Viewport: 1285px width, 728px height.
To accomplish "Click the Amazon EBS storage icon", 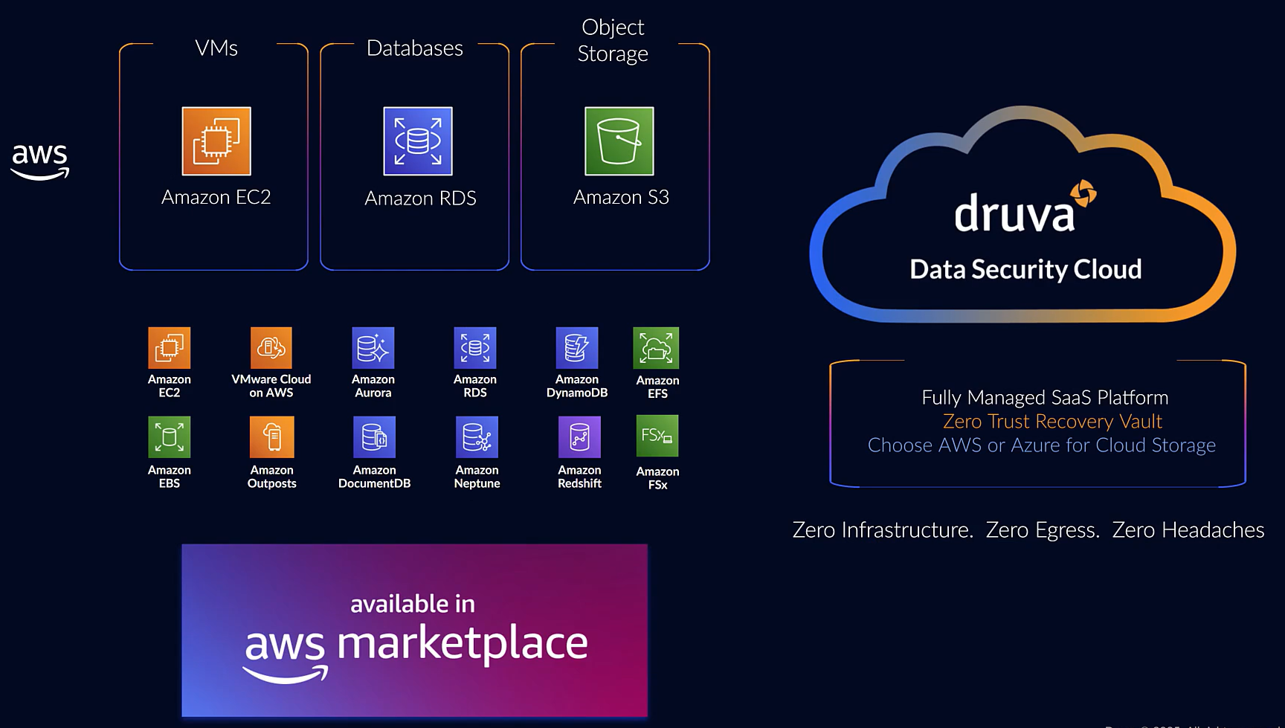I will coord(169,438).
